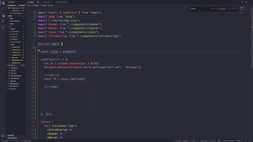The width and height of the screenshot is (253, 142).
Task: Expand the Outline section
Action: (x=16, y=135)
